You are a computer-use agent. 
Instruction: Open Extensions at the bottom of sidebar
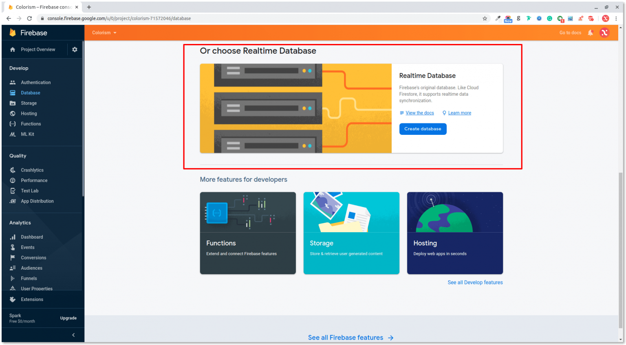point(32,299)
